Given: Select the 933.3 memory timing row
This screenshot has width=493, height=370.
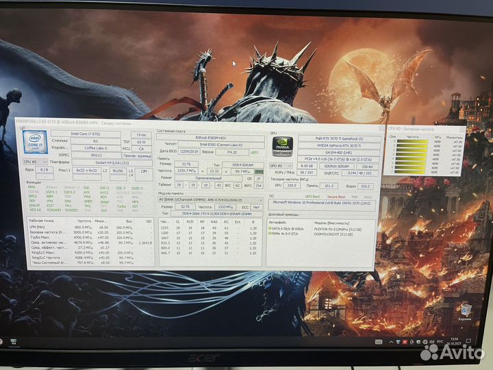Looking at the screenshot, I should click(x=210, y=243).
